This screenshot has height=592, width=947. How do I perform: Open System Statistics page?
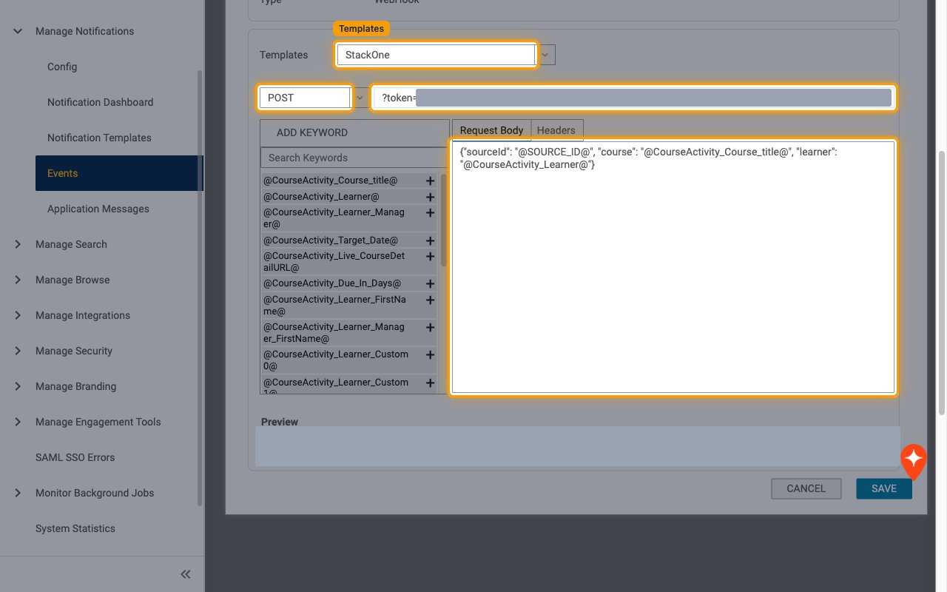[75, 528]
